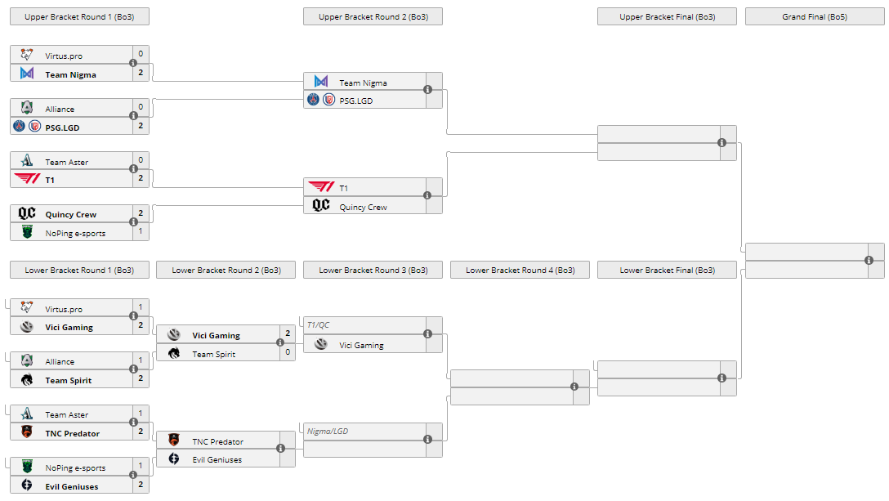Image resolution: width=889 pixels, height=501 pixels.
Task: Click the Lower Bracket Round 3 (Bo3) header
Action: (373, 270)
